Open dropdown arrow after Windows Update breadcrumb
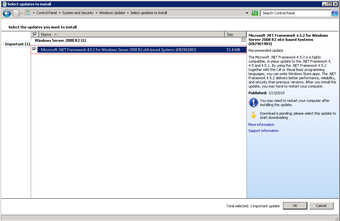Image resolution: width=340 pixels, height=221 pixels. 128,13
